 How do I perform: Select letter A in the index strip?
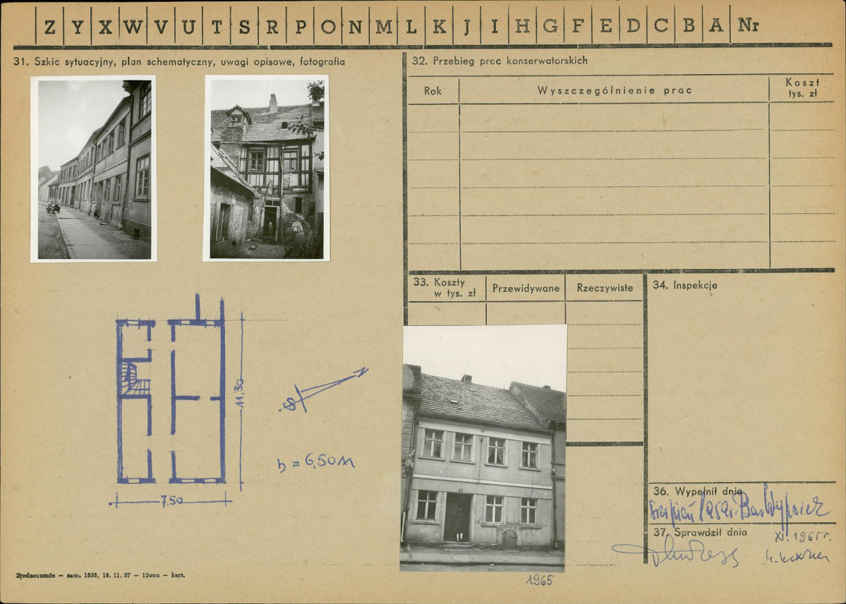[x=716, y=26]
